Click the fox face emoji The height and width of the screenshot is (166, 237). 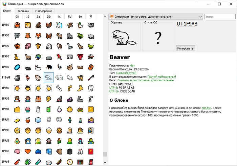click(38, 35)
